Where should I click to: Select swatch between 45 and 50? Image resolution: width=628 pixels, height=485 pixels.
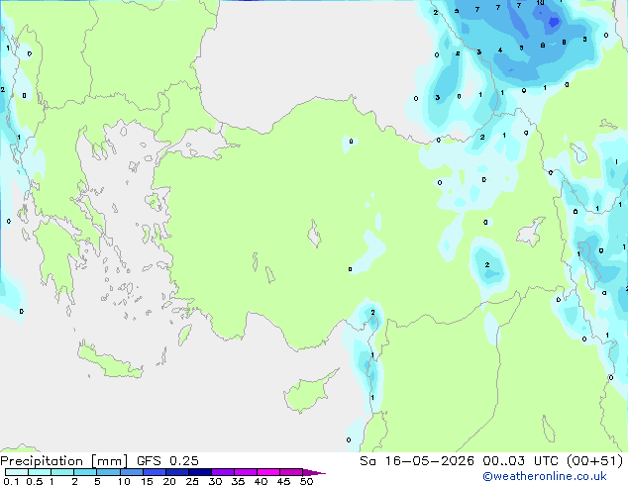click(291, 472)
